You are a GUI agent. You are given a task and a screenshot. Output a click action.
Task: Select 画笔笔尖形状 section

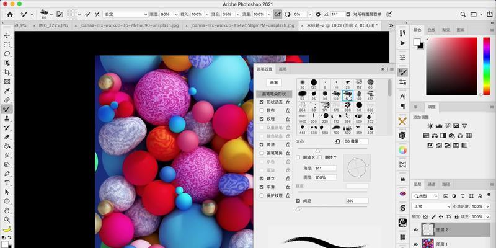[274, 94]
